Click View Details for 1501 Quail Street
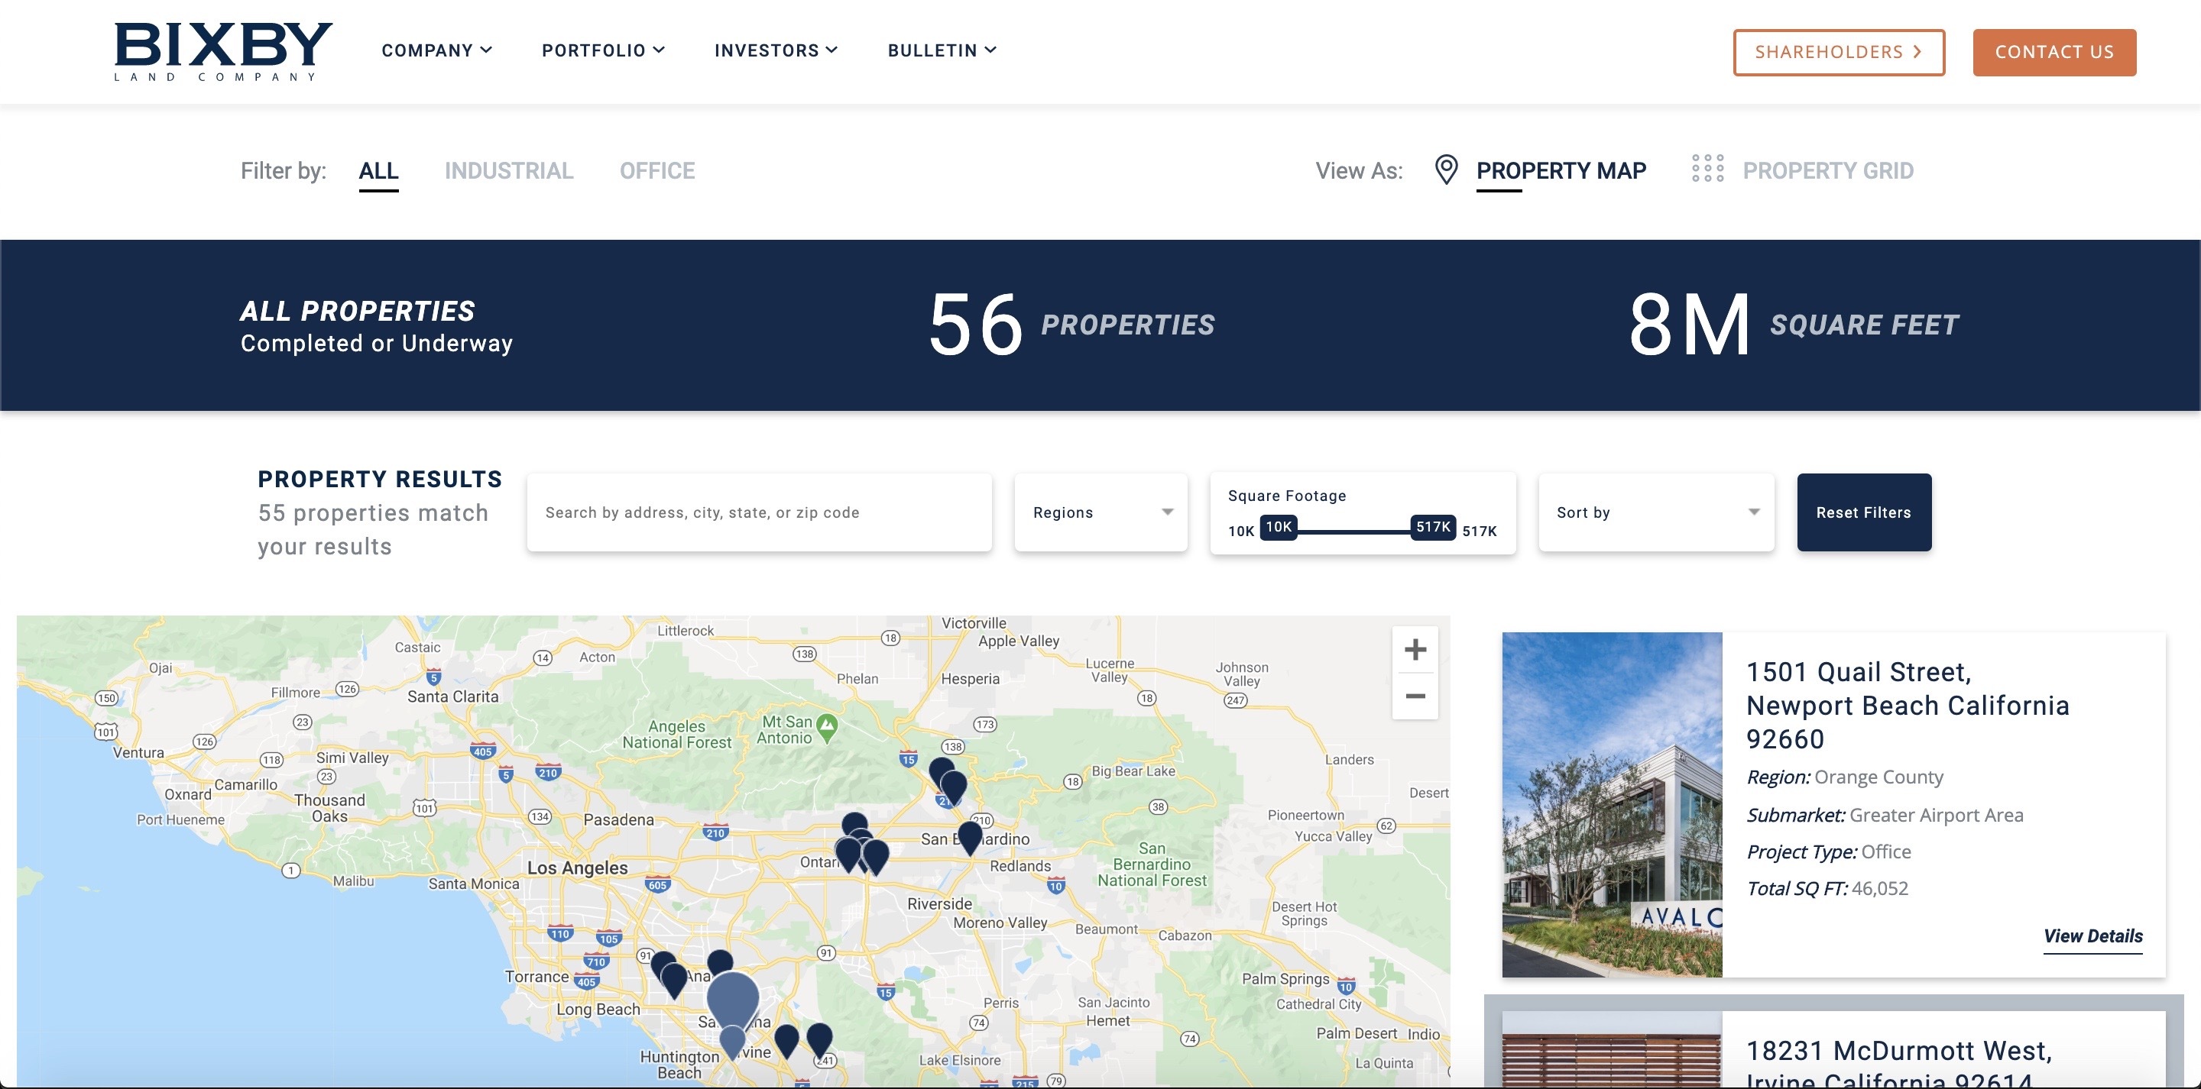The width and height of the screenshot is (2201, 1089). pyautogui.click(x=2092, y=936)
